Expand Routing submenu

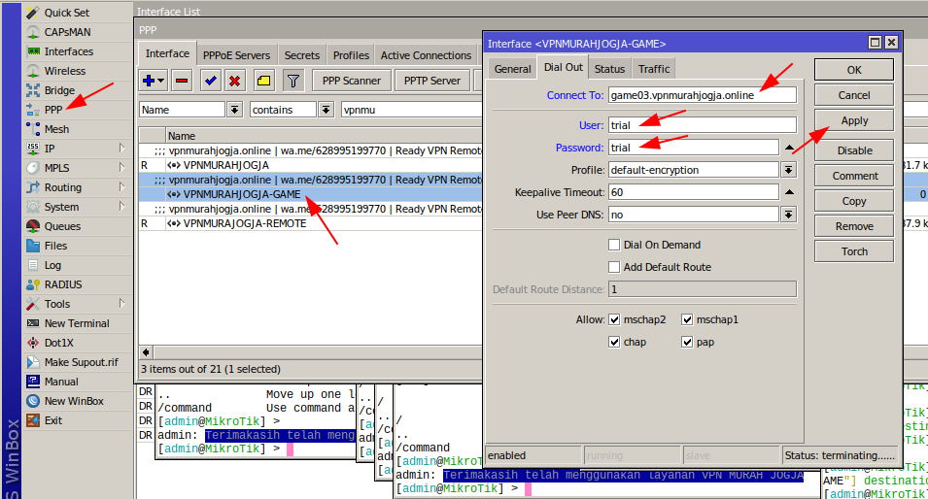(x=121, y=186)
